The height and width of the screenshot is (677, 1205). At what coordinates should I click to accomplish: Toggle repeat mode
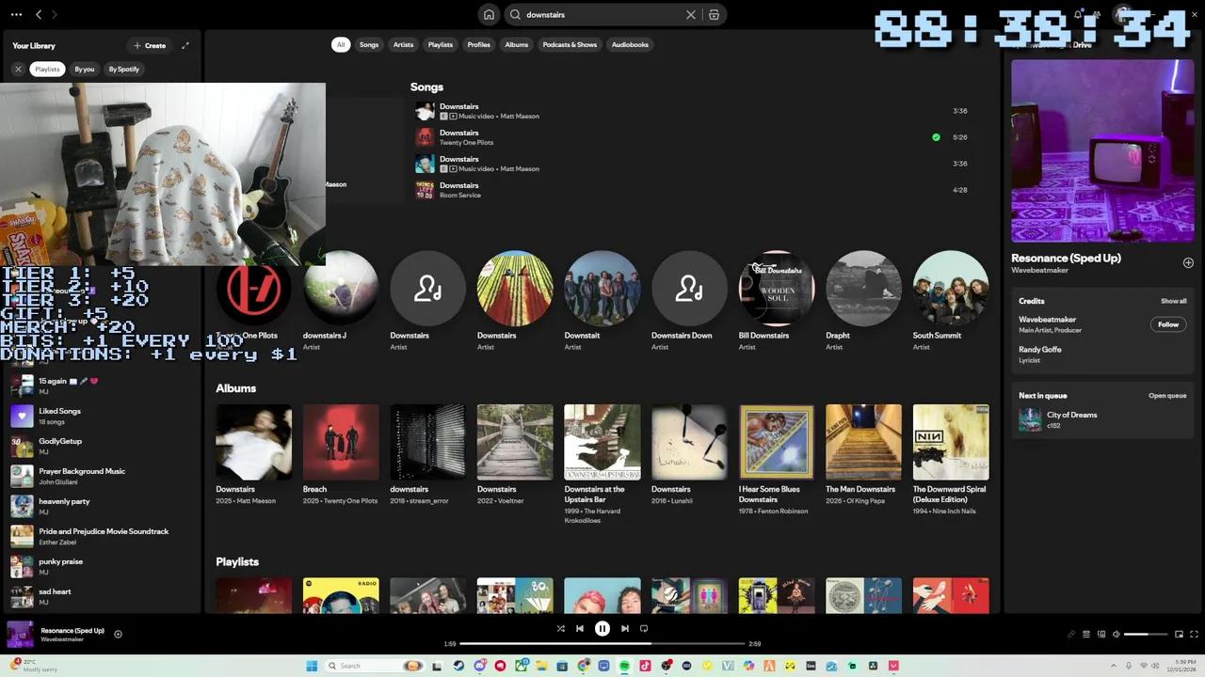[644, 629]
